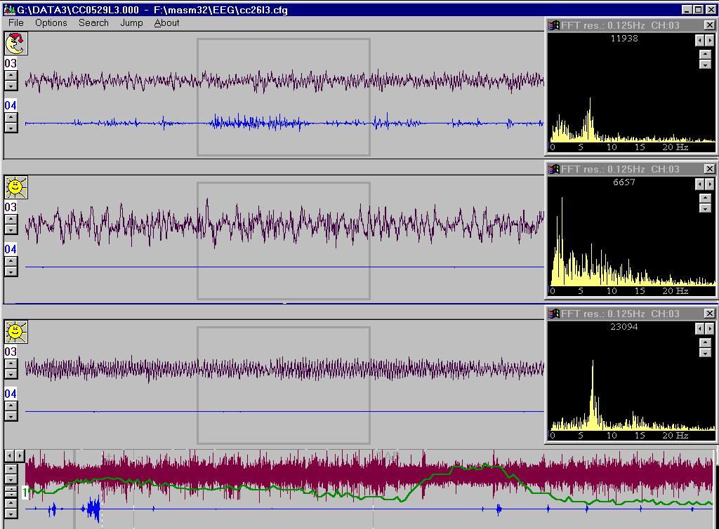The image size is (719, 529).
Task: Close the FFT window showing 6657
Action: coord(709,169)
